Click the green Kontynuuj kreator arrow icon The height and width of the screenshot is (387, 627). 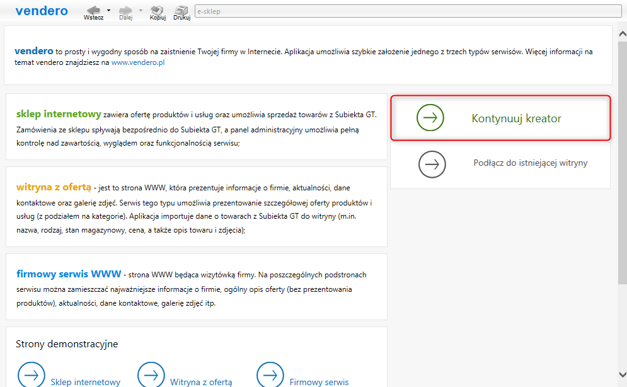(x=430, y=117)
